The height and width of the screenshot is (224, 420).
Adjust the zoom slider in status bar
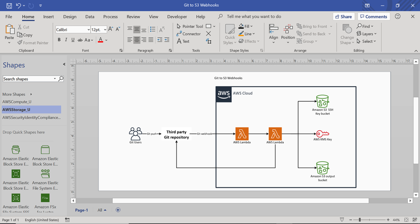tap(360, 220)
